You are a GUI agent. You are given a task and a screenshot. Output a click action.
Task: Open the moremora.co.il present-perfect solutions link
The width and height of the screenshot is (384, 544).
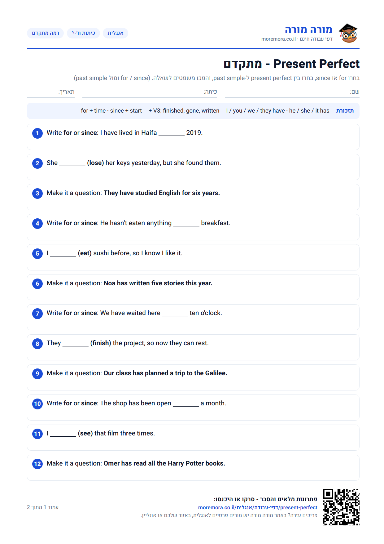tap(258, 507)
